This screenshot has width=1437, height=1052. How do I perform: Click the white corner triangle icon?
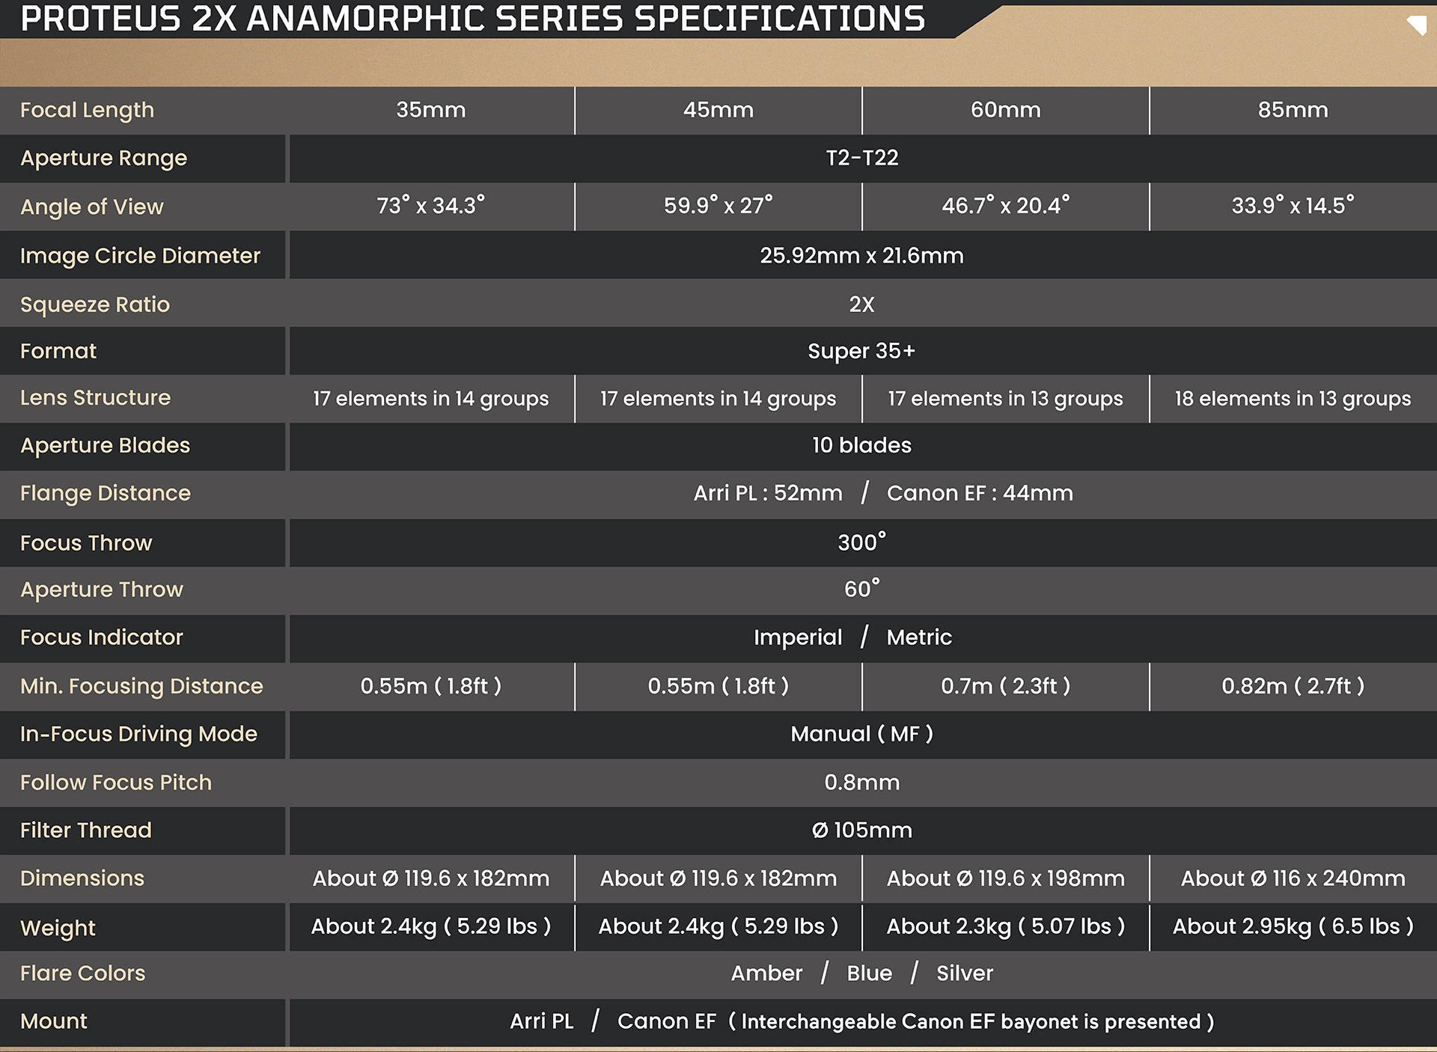click(x=1418, y=25)
